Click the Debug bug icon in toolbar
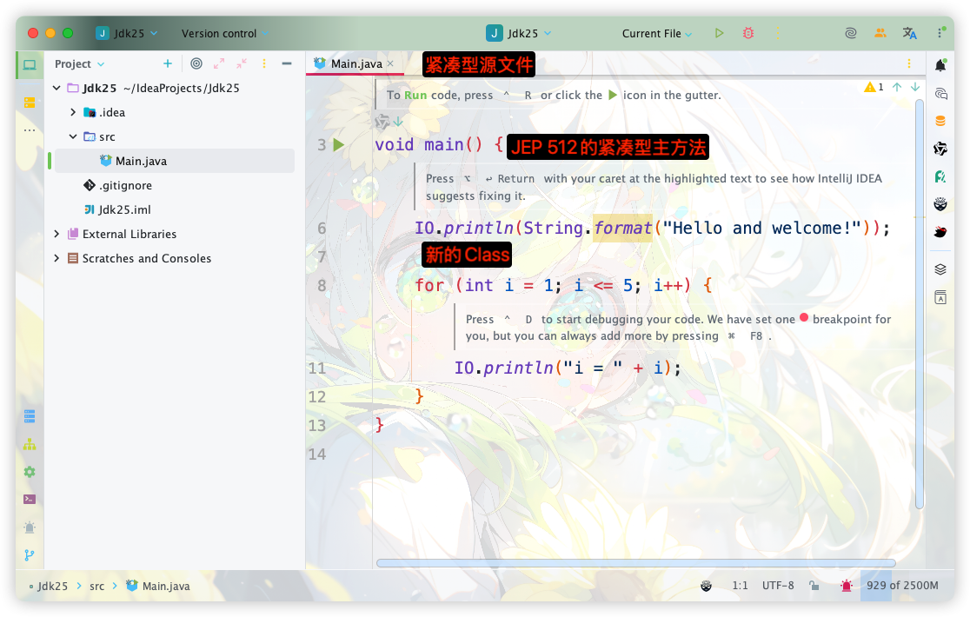The width and height of the screenshot is (970, 617). (x=747, y=33)
